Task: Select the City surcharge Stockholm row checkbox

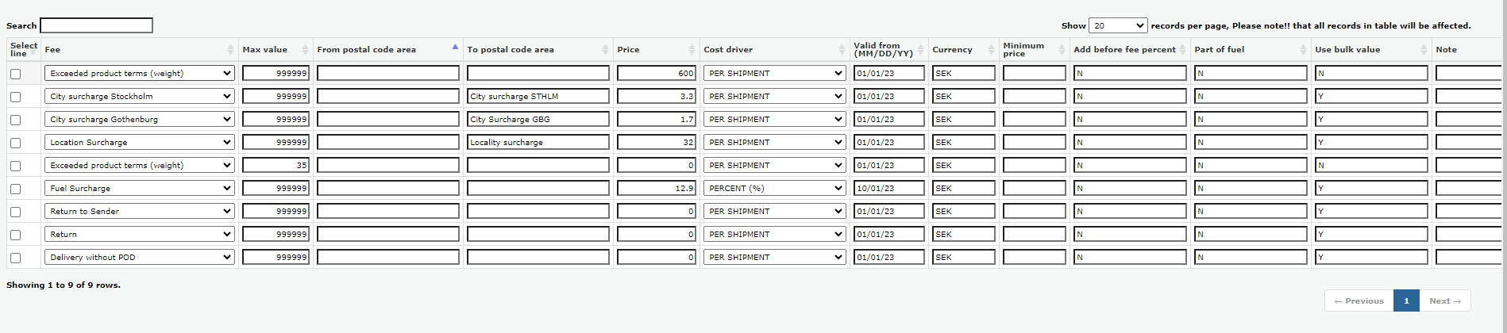Action: (x=15, y=97)
